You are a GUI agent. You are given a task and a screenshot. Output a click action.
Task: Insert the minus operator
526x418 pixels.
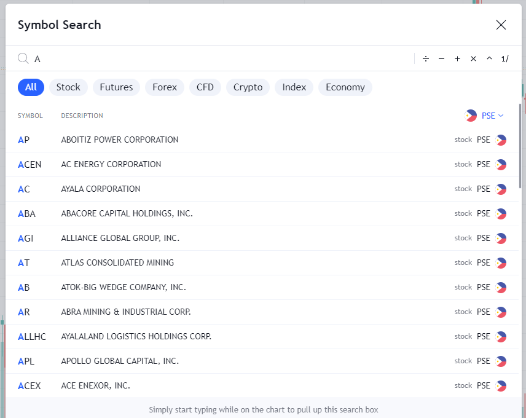tap(441, 59)
